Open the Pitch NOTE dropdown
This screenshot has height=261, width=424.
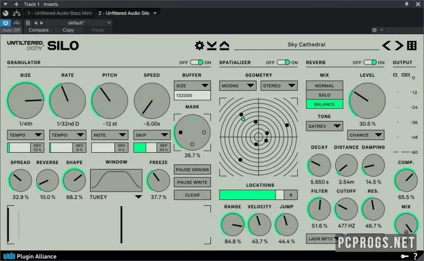(x=110, y=135)
